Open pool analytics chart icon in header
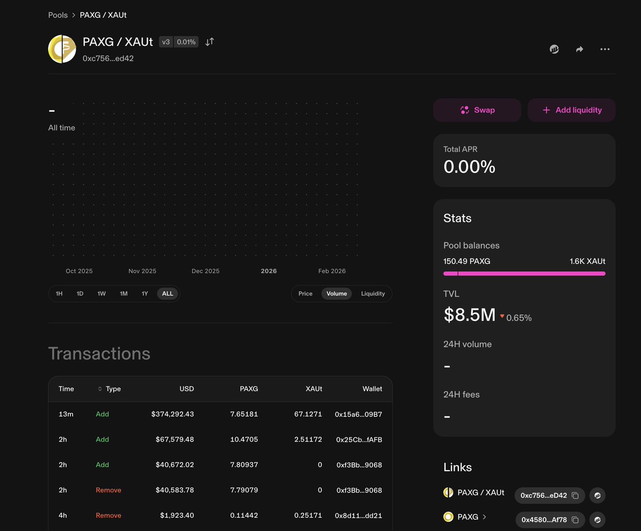 [554, 49]
